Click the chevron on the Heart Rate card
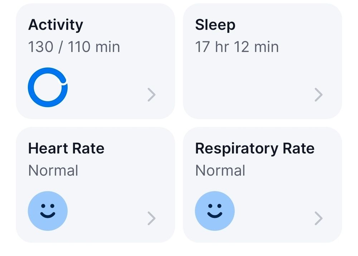 coord(151,218)
